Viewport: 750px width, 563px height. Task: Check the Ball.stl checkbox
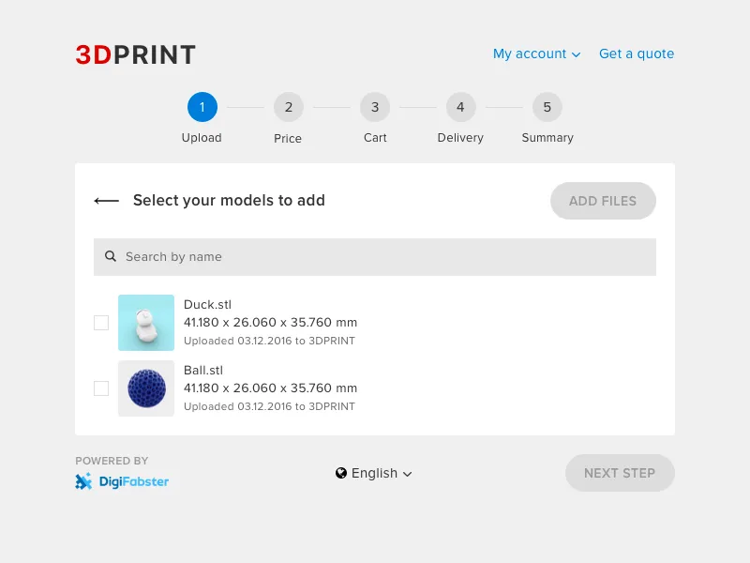101,388
